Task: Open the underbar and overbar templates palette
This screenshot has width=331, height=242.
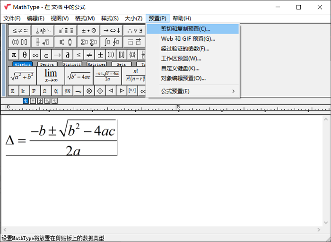Action: (x=134, y=42)
